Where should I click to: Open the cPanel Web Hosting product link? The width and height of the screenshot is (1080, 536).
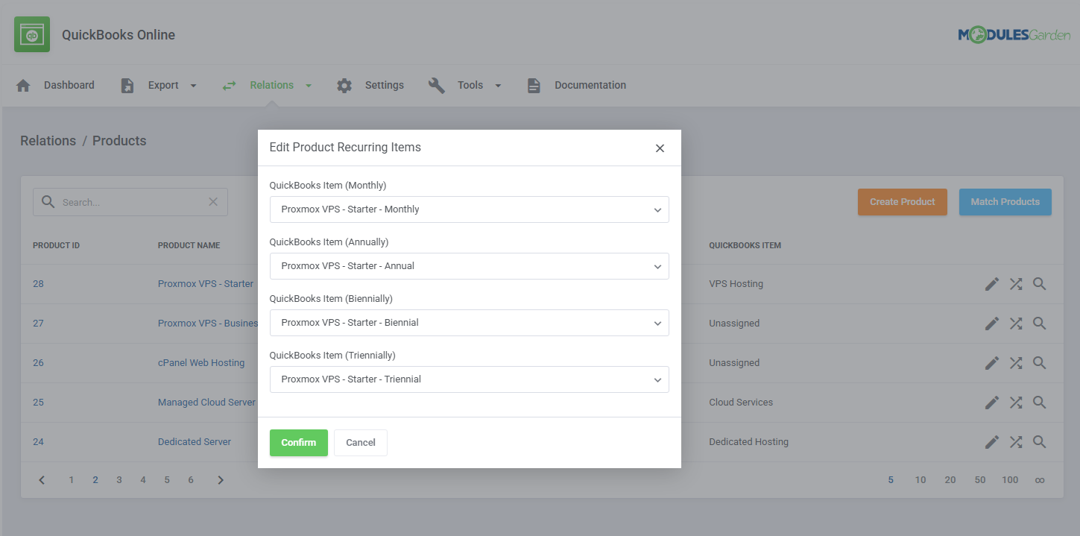[x=201, y=363]
